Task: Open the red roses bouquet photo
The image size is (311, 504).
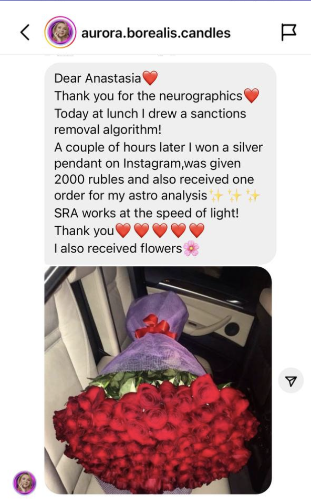Action: [158, 380]
